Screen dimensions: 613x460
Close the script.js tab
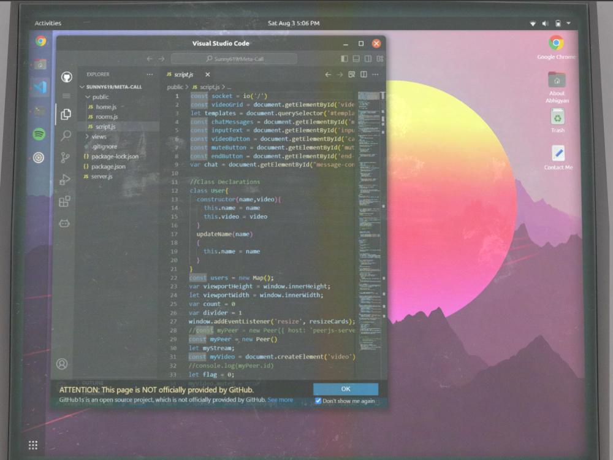pos(208,74)
